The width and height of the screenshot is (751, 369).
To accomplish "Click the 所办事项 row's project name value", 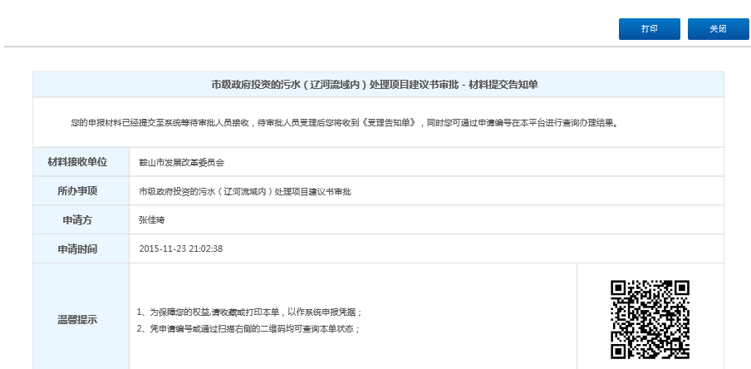I will click(x=245, y=192).
